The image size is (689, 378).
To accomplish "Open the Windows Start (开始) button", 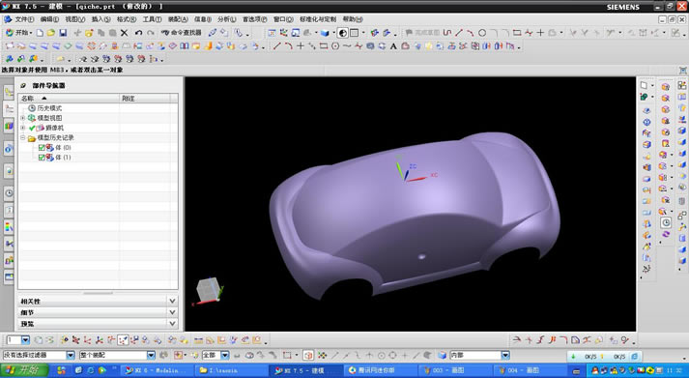I will (x=24, y=370).
